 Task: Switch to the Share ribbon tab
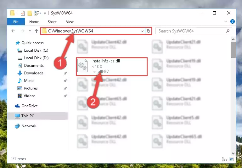pos(52,22)
